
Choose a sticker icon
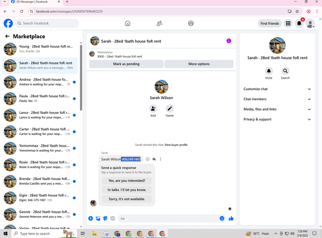point(106,218)
